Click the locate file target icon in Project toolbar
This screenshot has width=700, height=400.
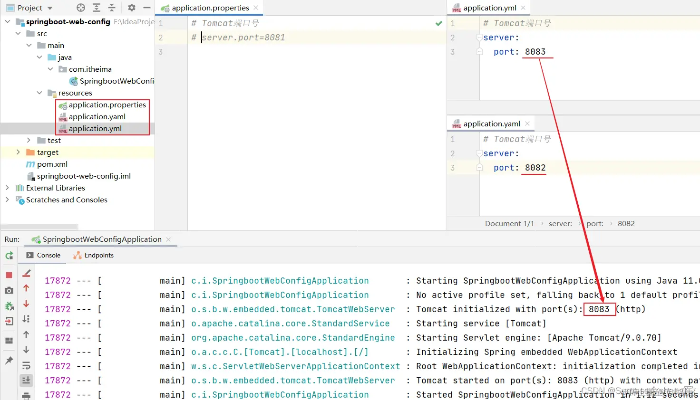(81, 8)
